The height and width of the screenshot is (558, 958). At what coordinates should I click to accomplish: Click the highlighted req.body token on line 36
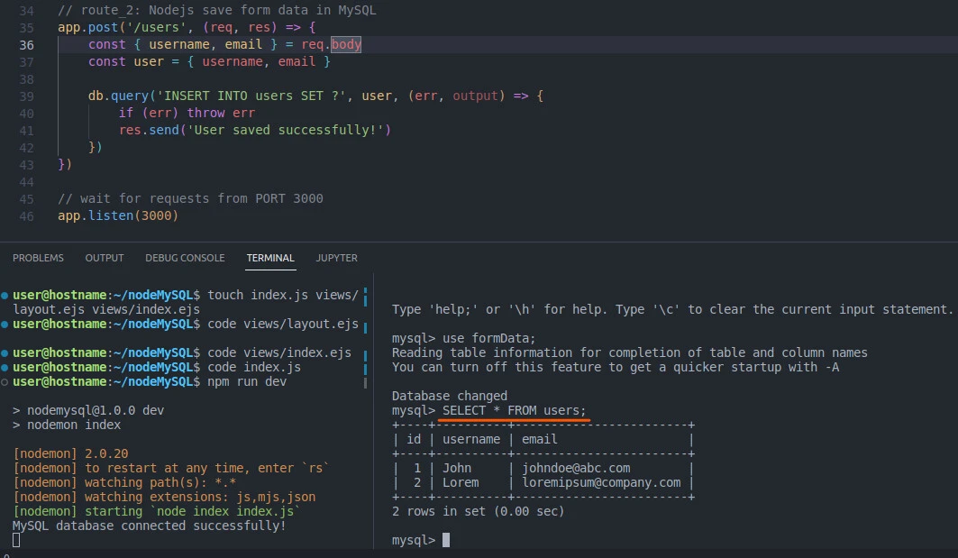point(348,44)
